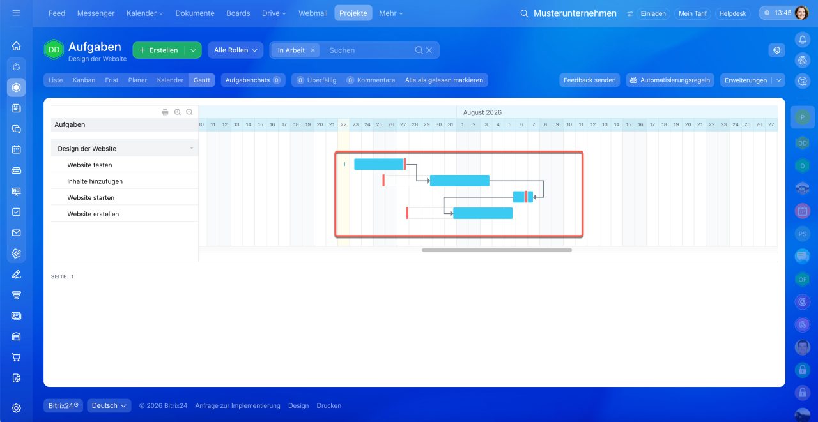818x422 pixels.
Task: Open the Deutsch language selector
Action: [109, 405]
